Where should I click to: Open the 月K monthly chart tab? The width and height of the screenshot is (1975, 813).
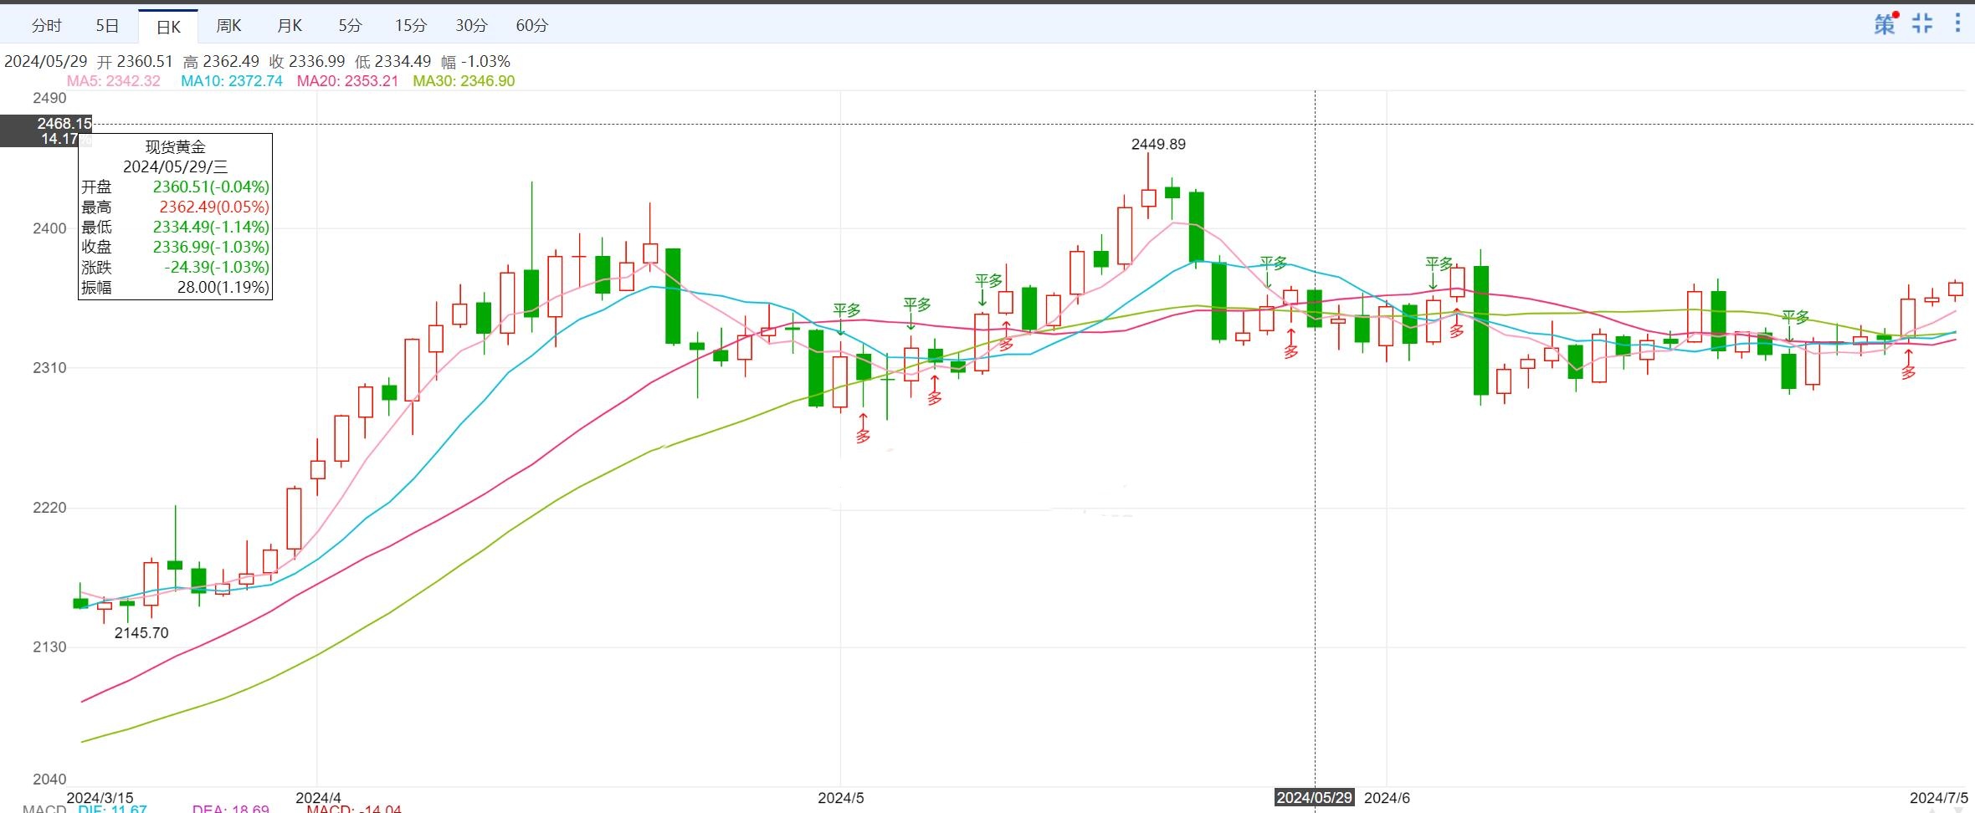click(x=290, y=26)
